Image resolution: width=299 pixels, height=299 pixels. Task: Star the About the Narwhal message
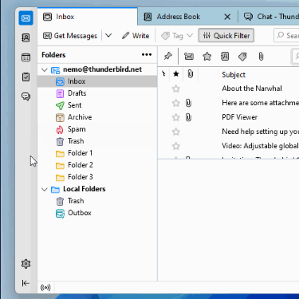pyautogui.click(x=176, y=89)
